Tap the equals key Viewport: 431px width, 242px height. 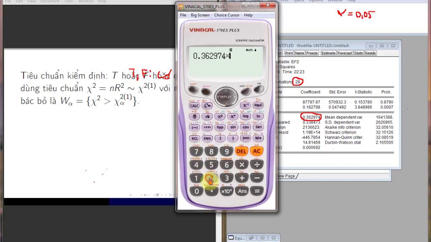(x=257, y=191)
